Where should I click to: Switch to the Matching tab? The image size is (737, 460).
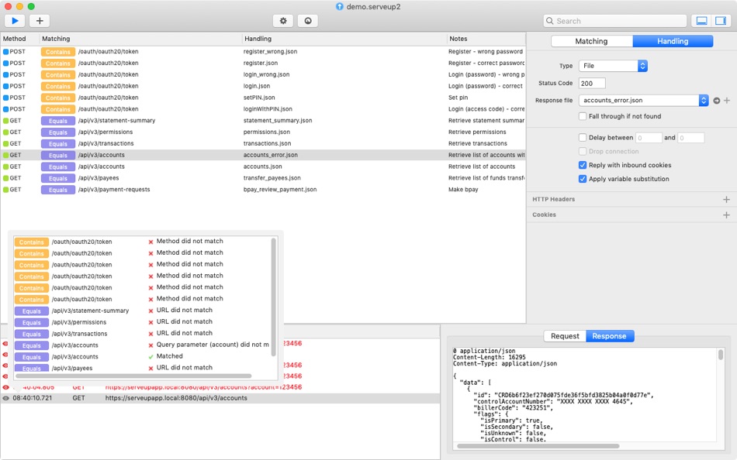[591, 41]
